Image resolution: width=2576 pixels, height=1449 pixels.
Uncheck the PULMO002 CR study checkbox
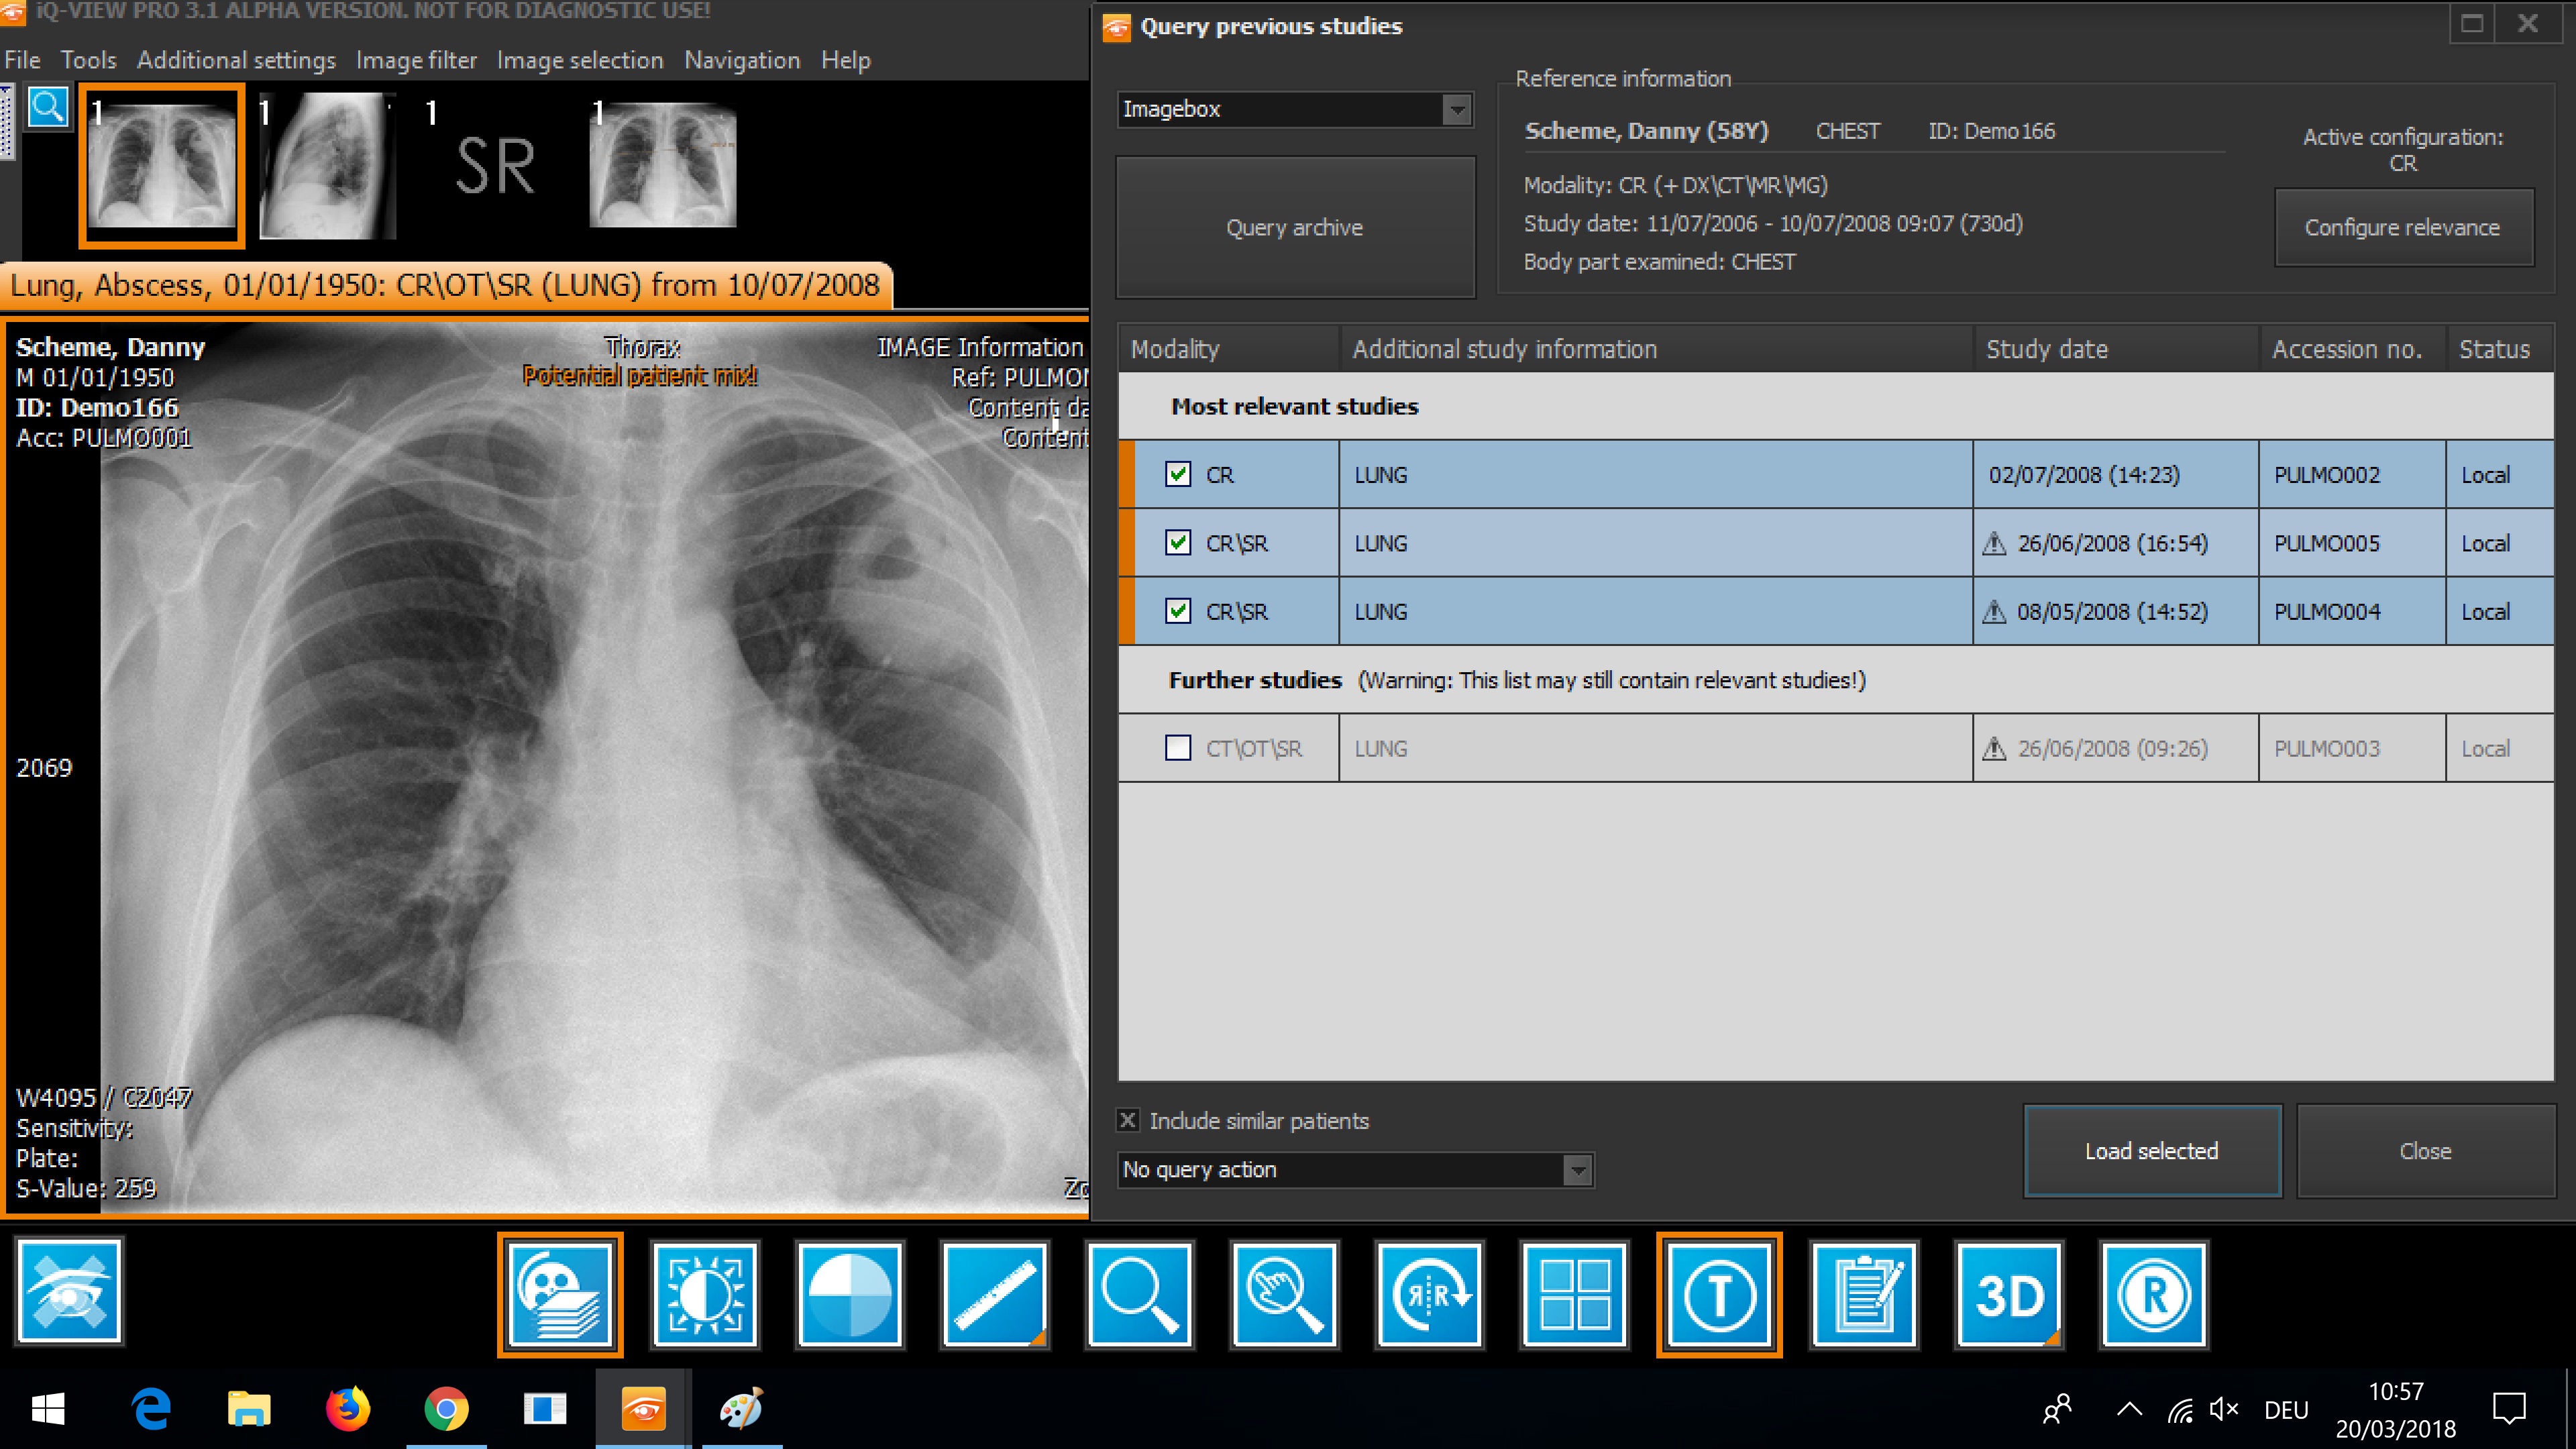[1178, 474]
